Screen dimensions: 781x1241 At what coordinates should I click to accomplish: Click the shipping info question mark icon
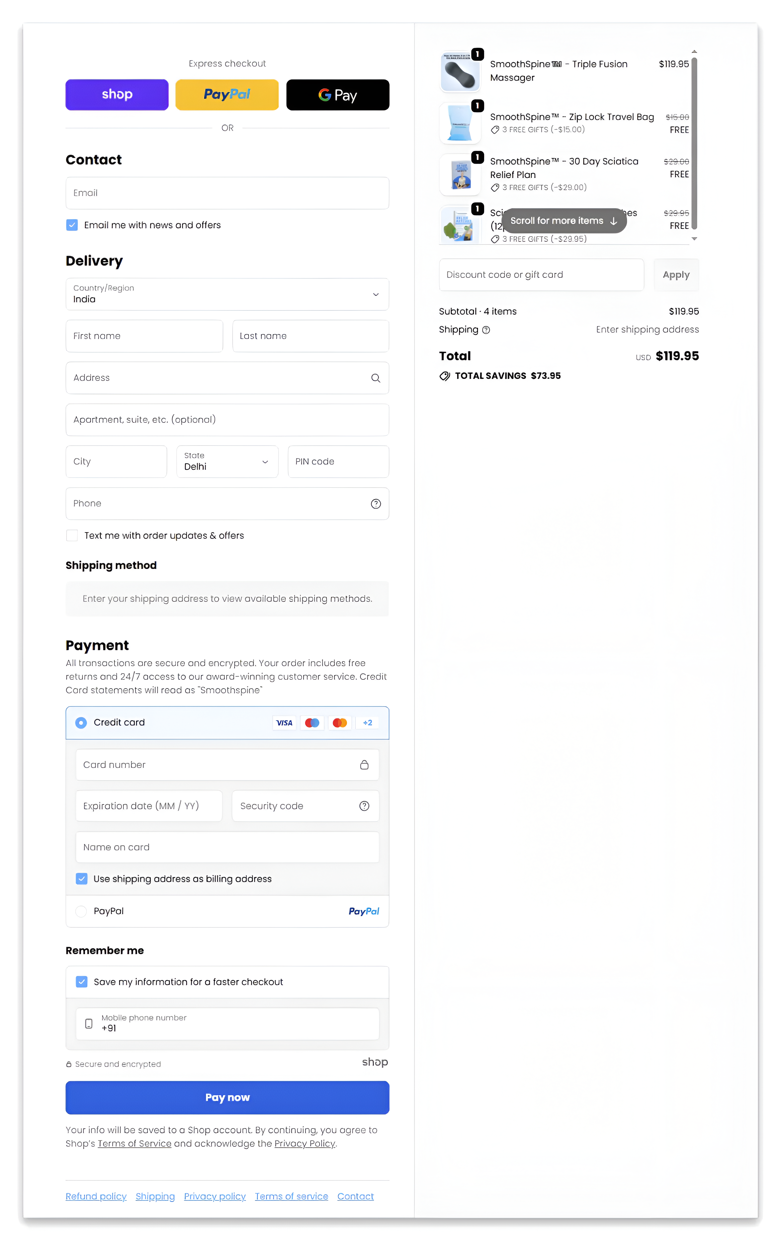[x=486, y=330]
